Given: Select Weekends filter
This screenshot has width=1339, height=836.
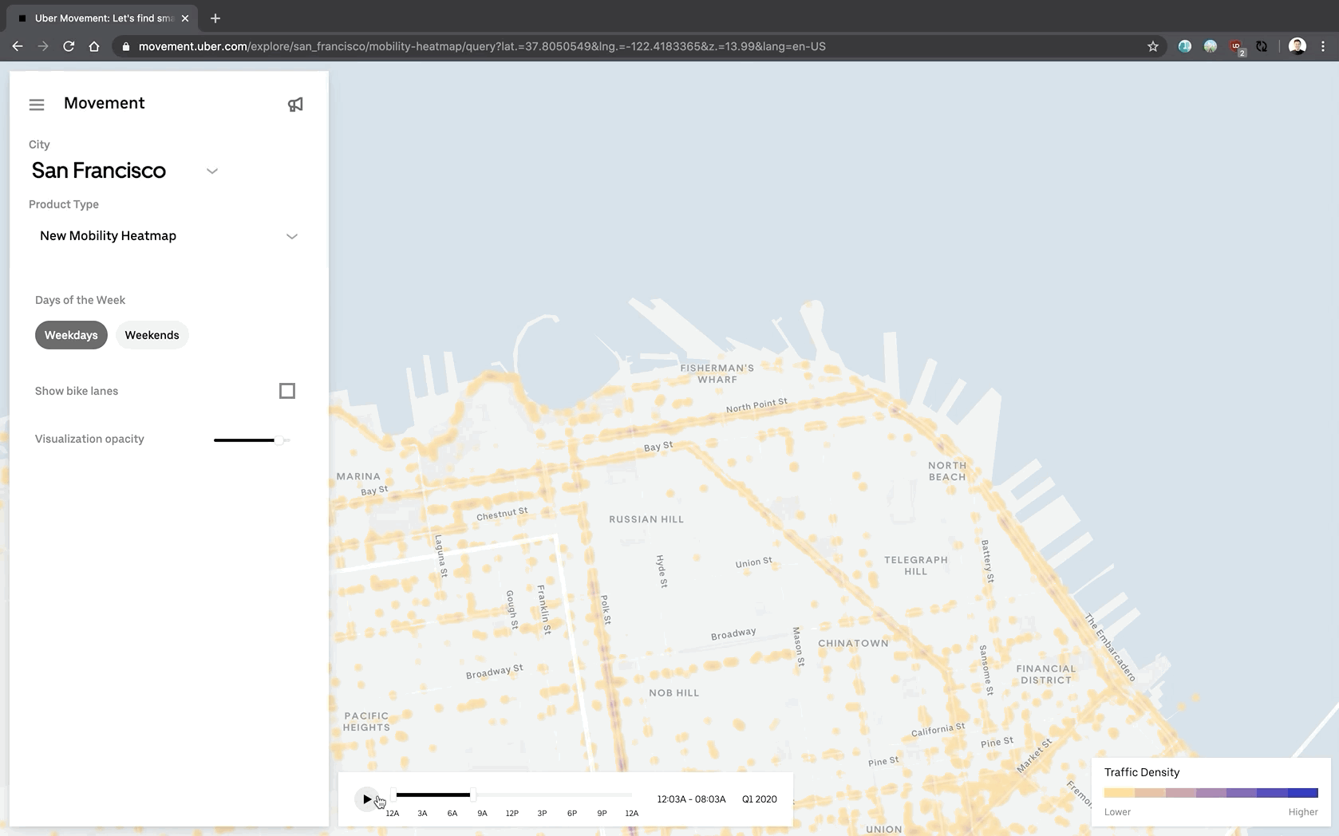Looking at the screenshot, I should click(152, 335).
